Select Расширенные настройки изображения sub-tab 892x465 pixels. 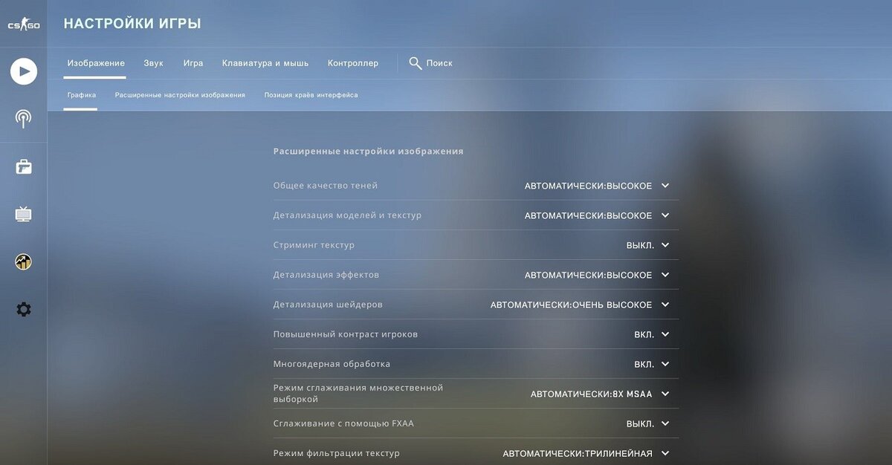[180, 95]
